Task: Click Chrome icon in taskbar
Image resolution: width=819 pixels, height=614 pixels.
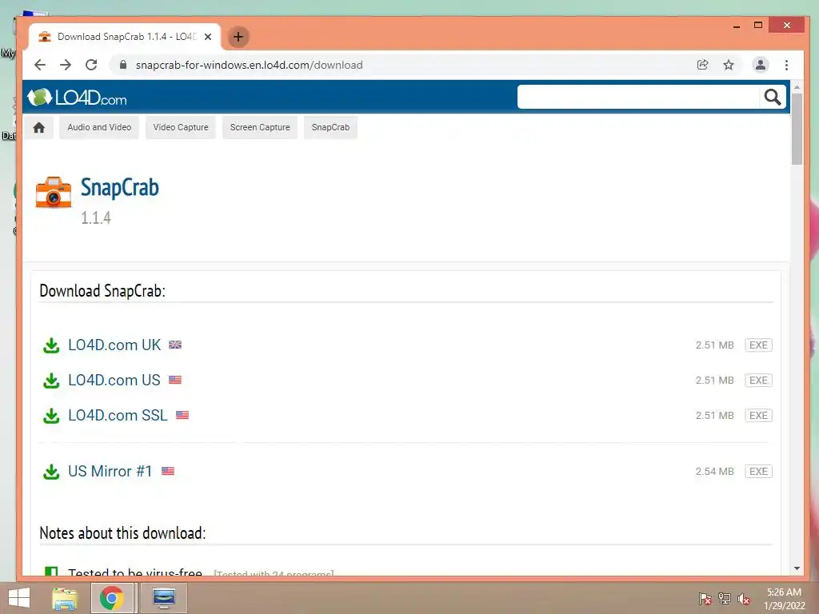Action: [112, 598]
